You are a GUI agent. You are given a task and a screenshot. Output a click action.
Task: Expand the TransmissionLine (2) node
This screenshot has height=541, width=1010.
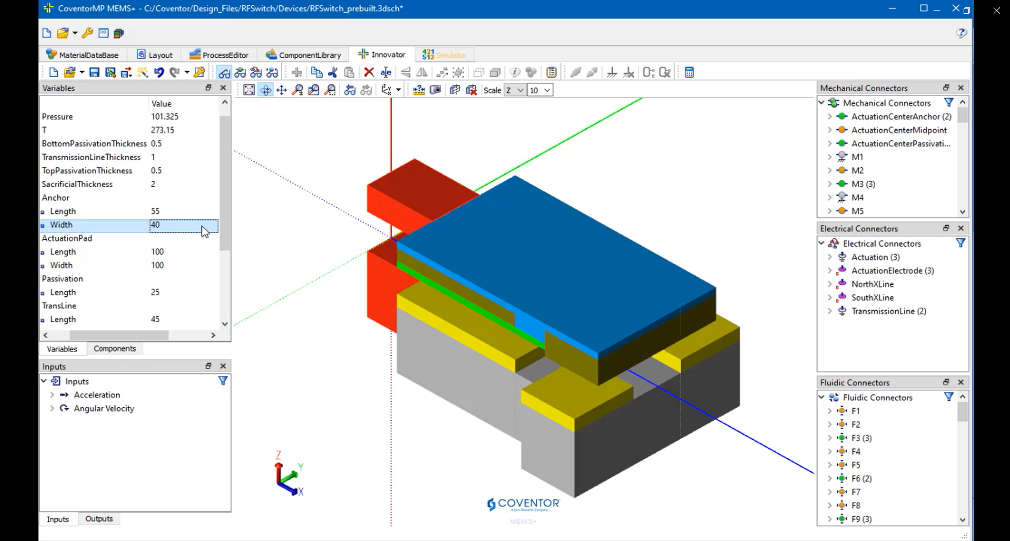(x=830, y=311)
